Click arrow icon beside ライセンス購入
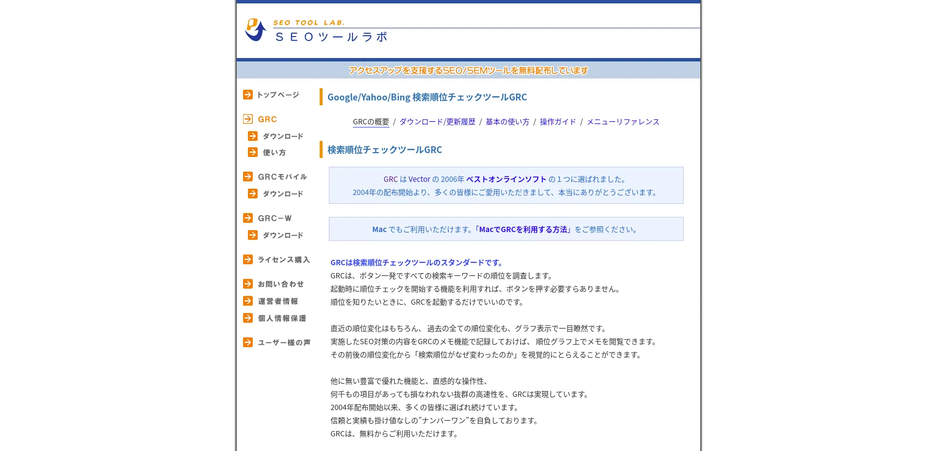Image resolution: width=937 pixels, height=451 pixels. [x=248, y=259]
